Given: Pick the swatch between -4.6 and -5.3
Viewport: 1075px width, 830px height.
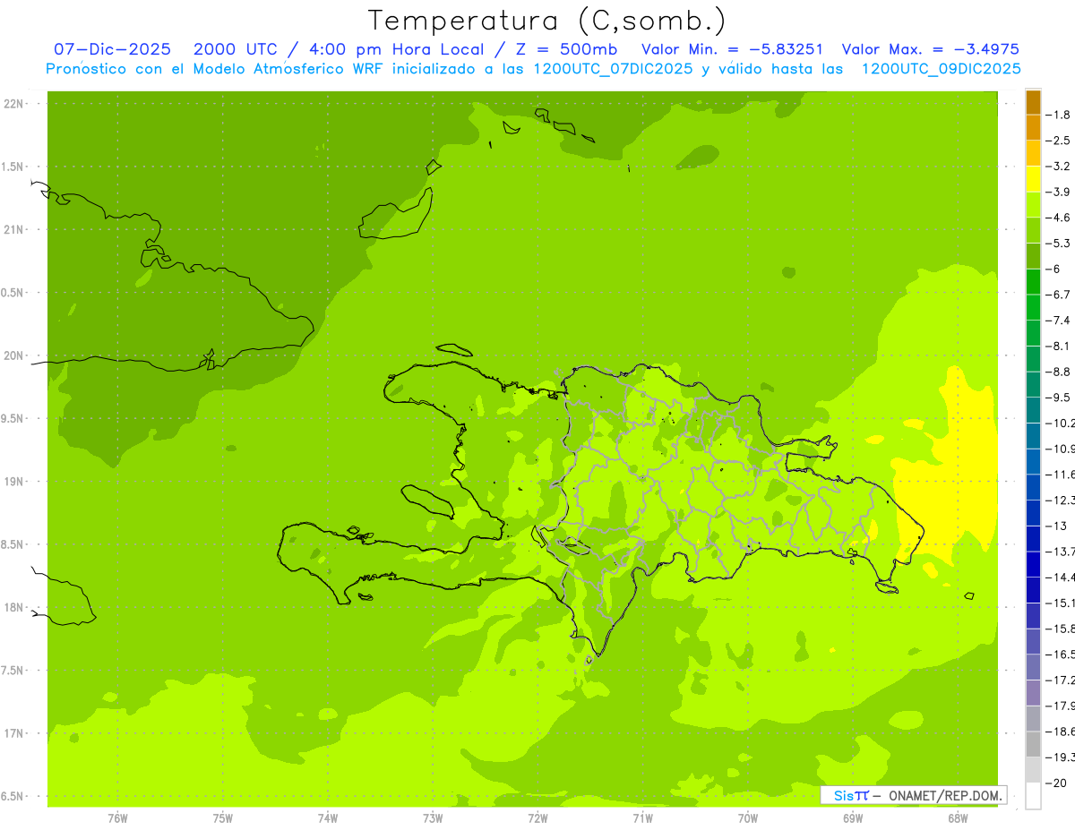Looking at the screenshot, I should pos(1033,230).
